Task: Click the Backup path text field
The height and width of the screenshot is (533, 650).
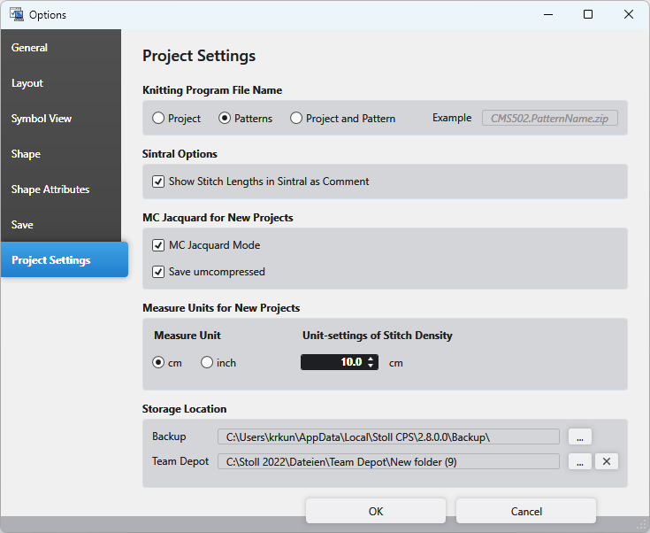Action: pyautogui.click(x=388, y=436)
